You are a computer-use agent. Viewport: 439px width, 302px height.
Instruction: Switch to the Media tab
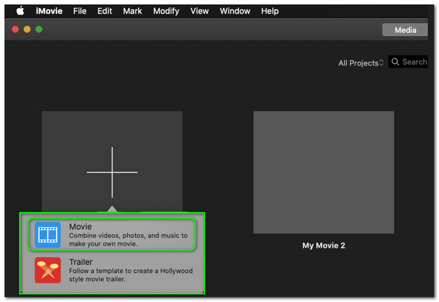coord(405,30)
